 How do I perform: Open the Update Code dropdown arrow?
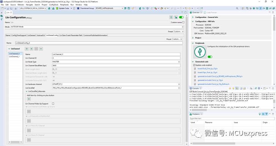point(71,8)
